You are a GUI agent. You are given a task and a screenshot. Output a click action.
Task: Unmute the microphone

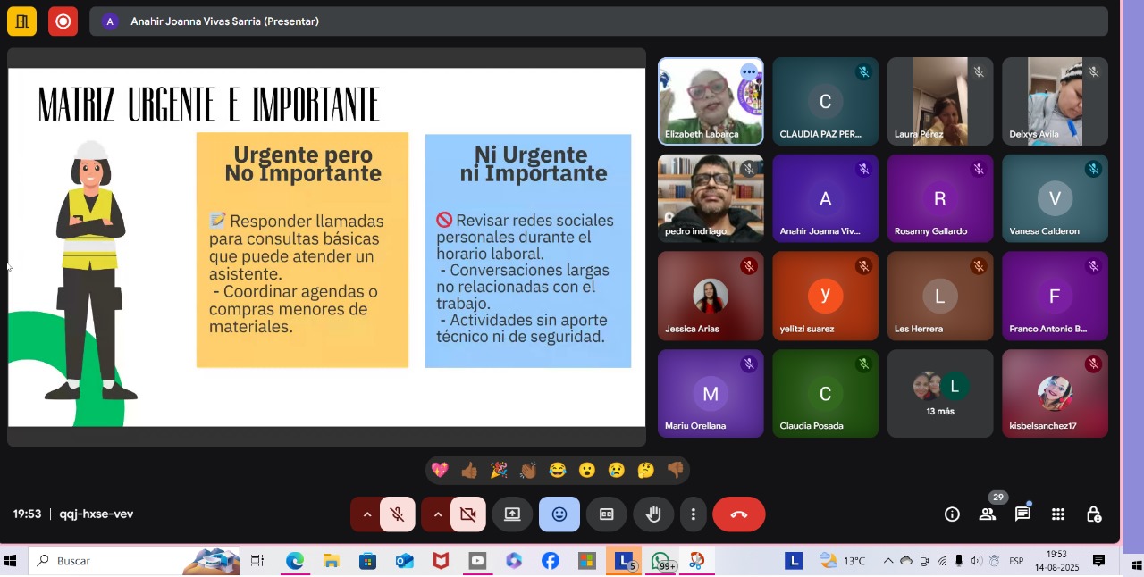398,514
